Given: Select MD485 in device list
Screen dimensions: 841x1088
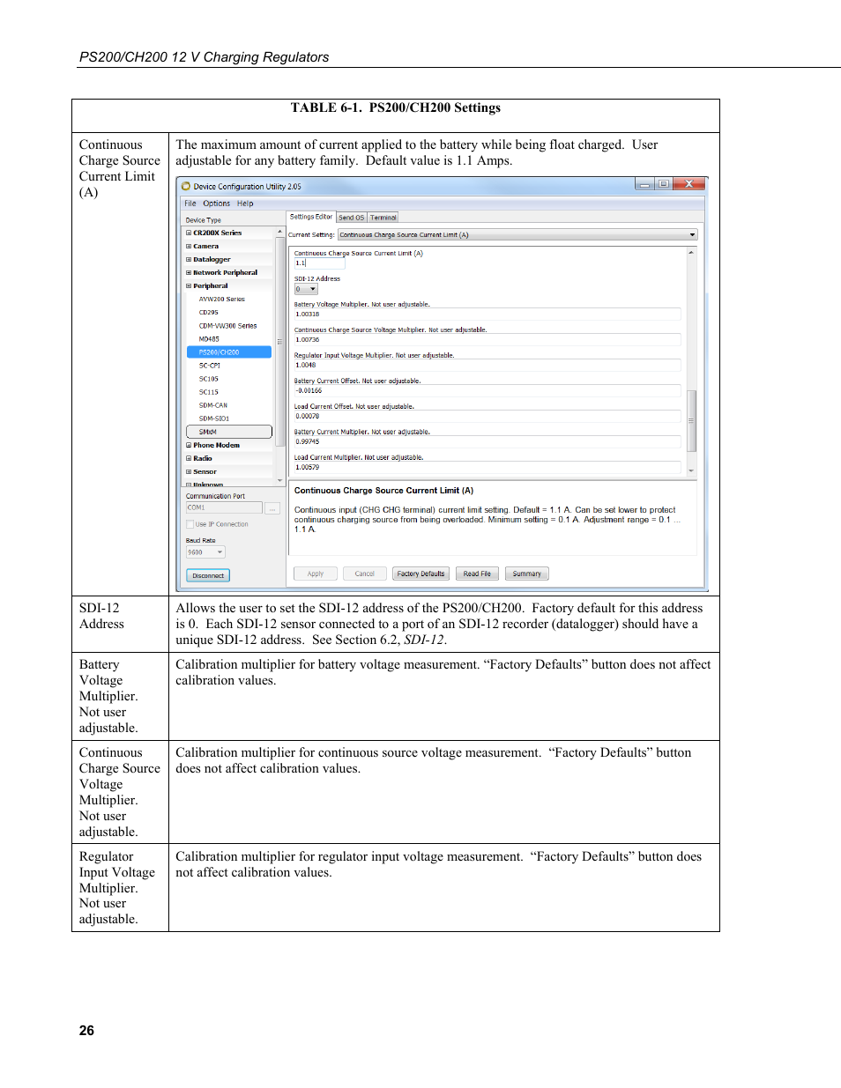Looking at the screenshot, I should coord(209,339).
